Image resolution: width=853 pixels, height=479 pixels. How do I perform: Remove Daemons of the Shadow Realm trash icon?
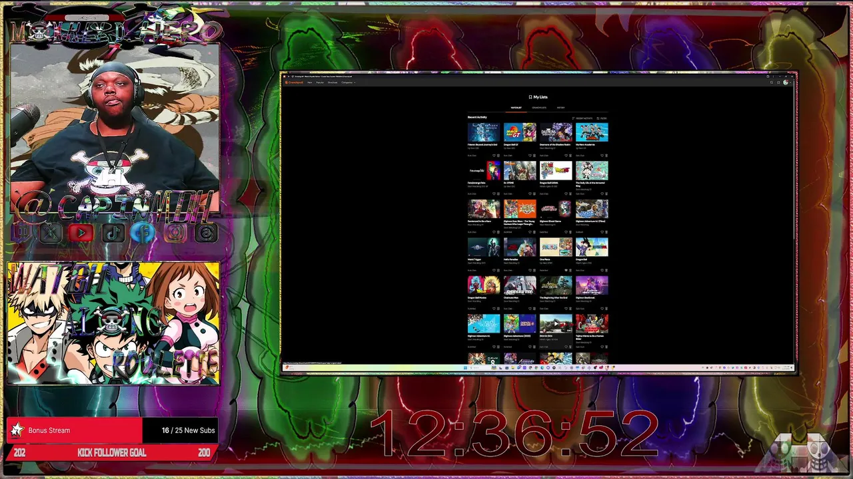click(570, 156)
